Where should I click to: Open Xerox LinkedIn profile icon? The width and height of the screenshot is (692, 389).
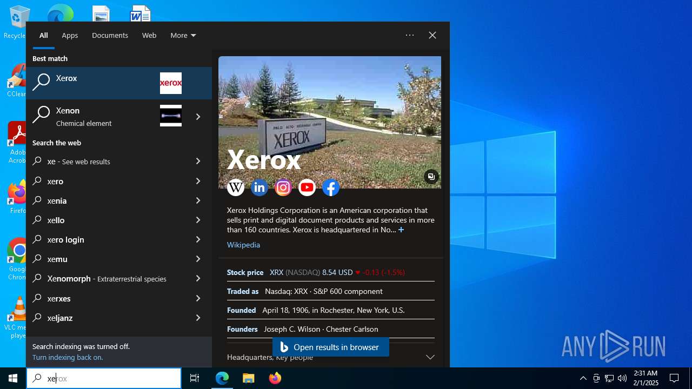click(x=259, y=187)
